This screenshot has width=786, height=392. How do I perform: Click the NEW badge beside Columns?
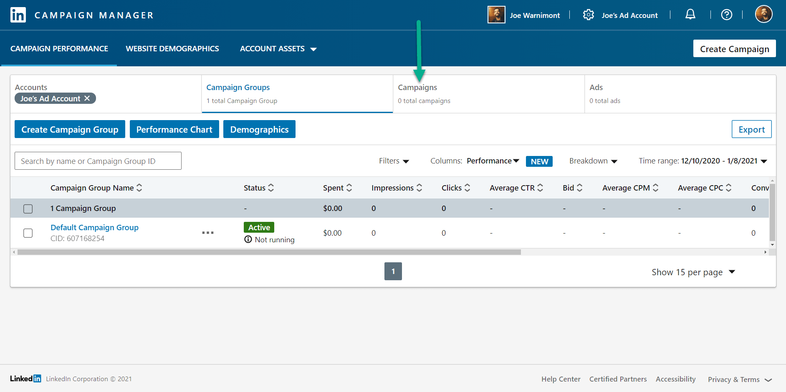[x=539, y=161]
